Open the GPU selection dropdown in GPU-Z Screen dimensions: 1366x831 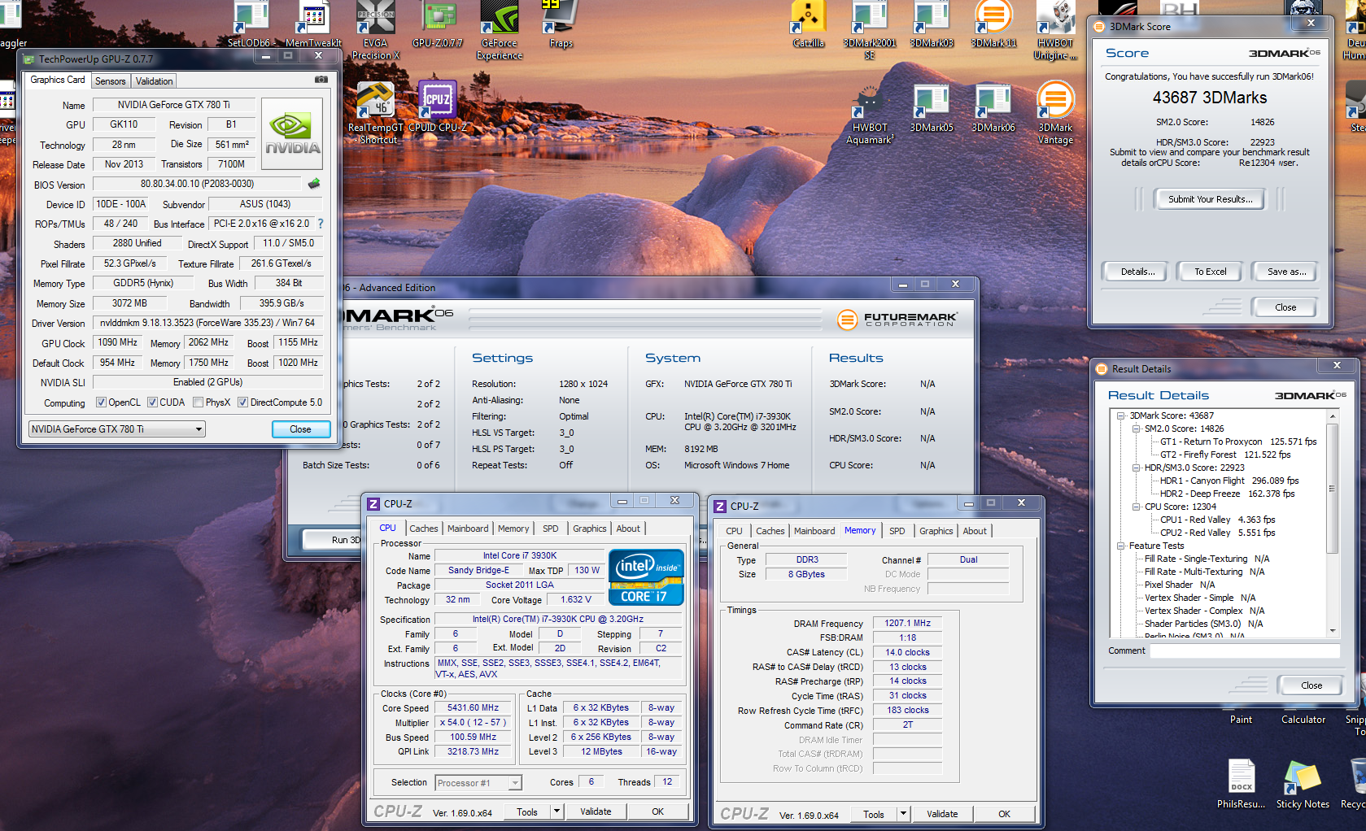[x=116, y=429]
